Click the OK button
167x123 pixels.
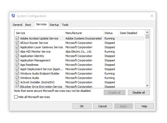pyautogui.click(x=82, y=106)
